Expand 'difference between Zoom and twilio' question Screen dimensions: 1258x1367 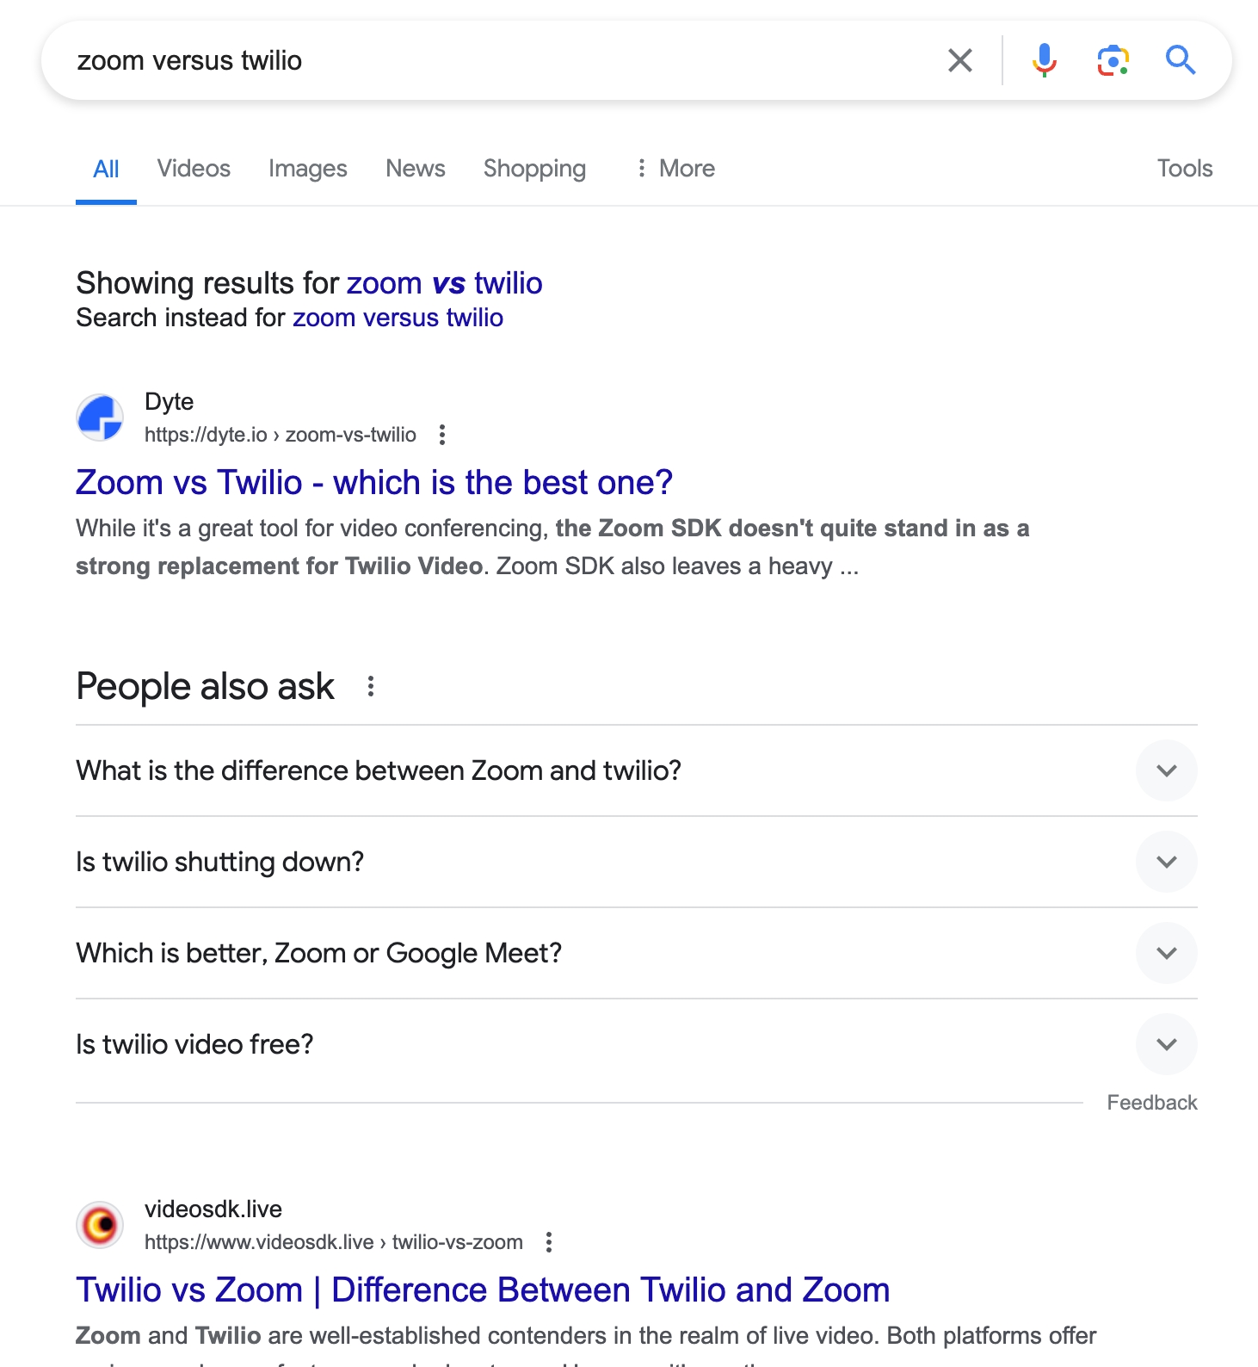[1166, 770]
